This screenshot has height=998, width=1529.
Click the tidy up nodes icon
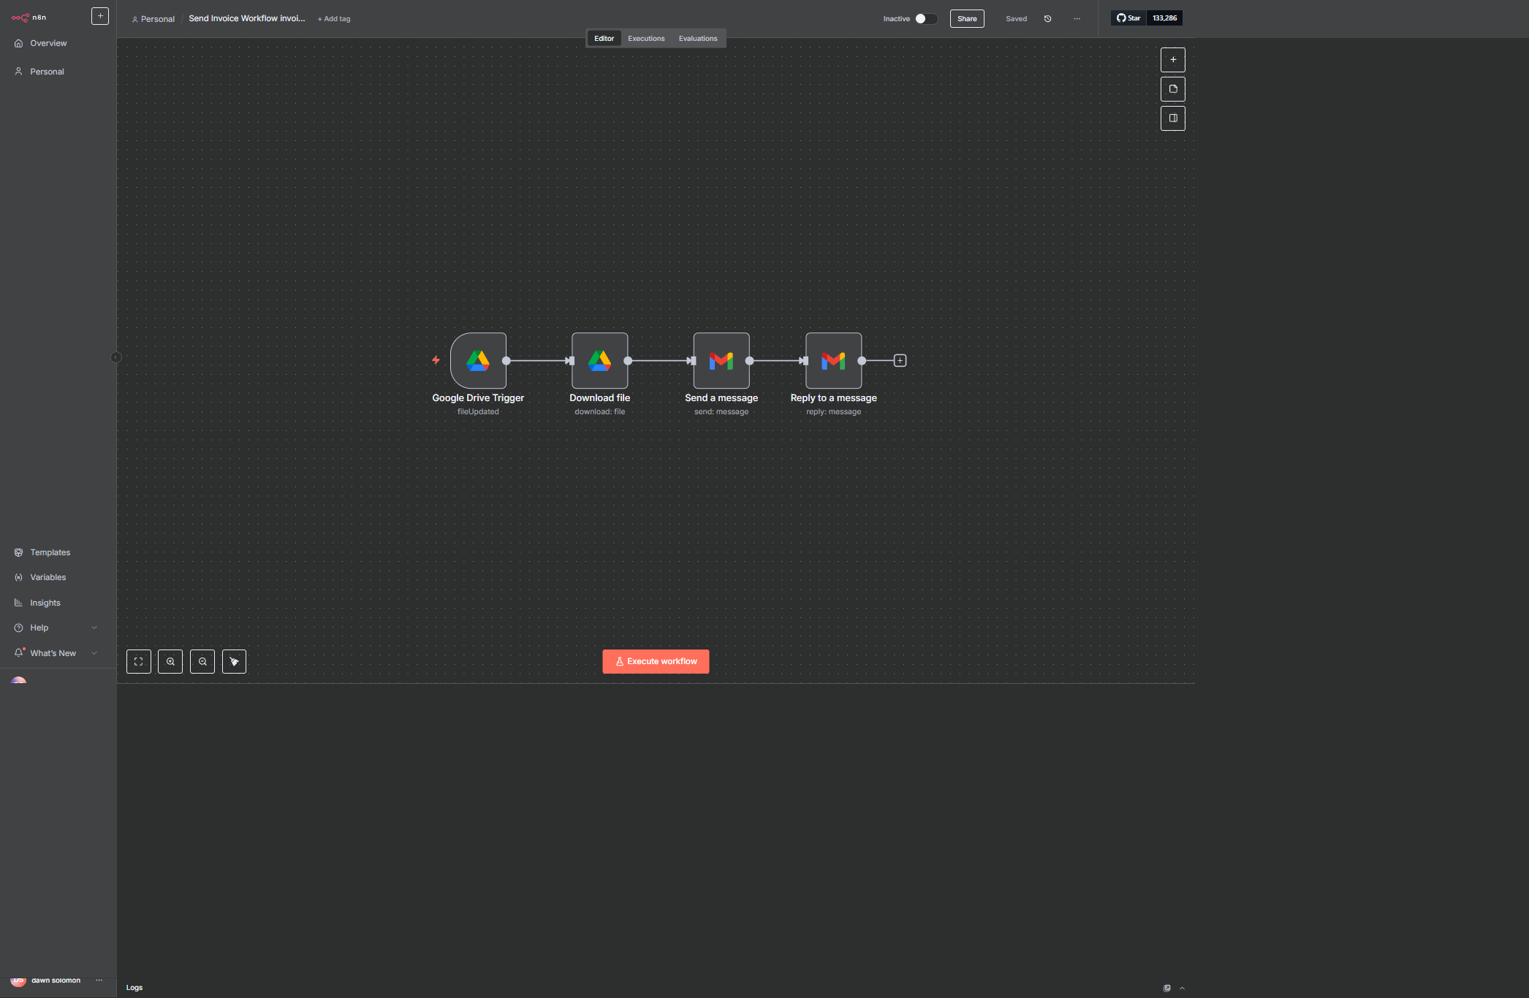tap(234, 662)
